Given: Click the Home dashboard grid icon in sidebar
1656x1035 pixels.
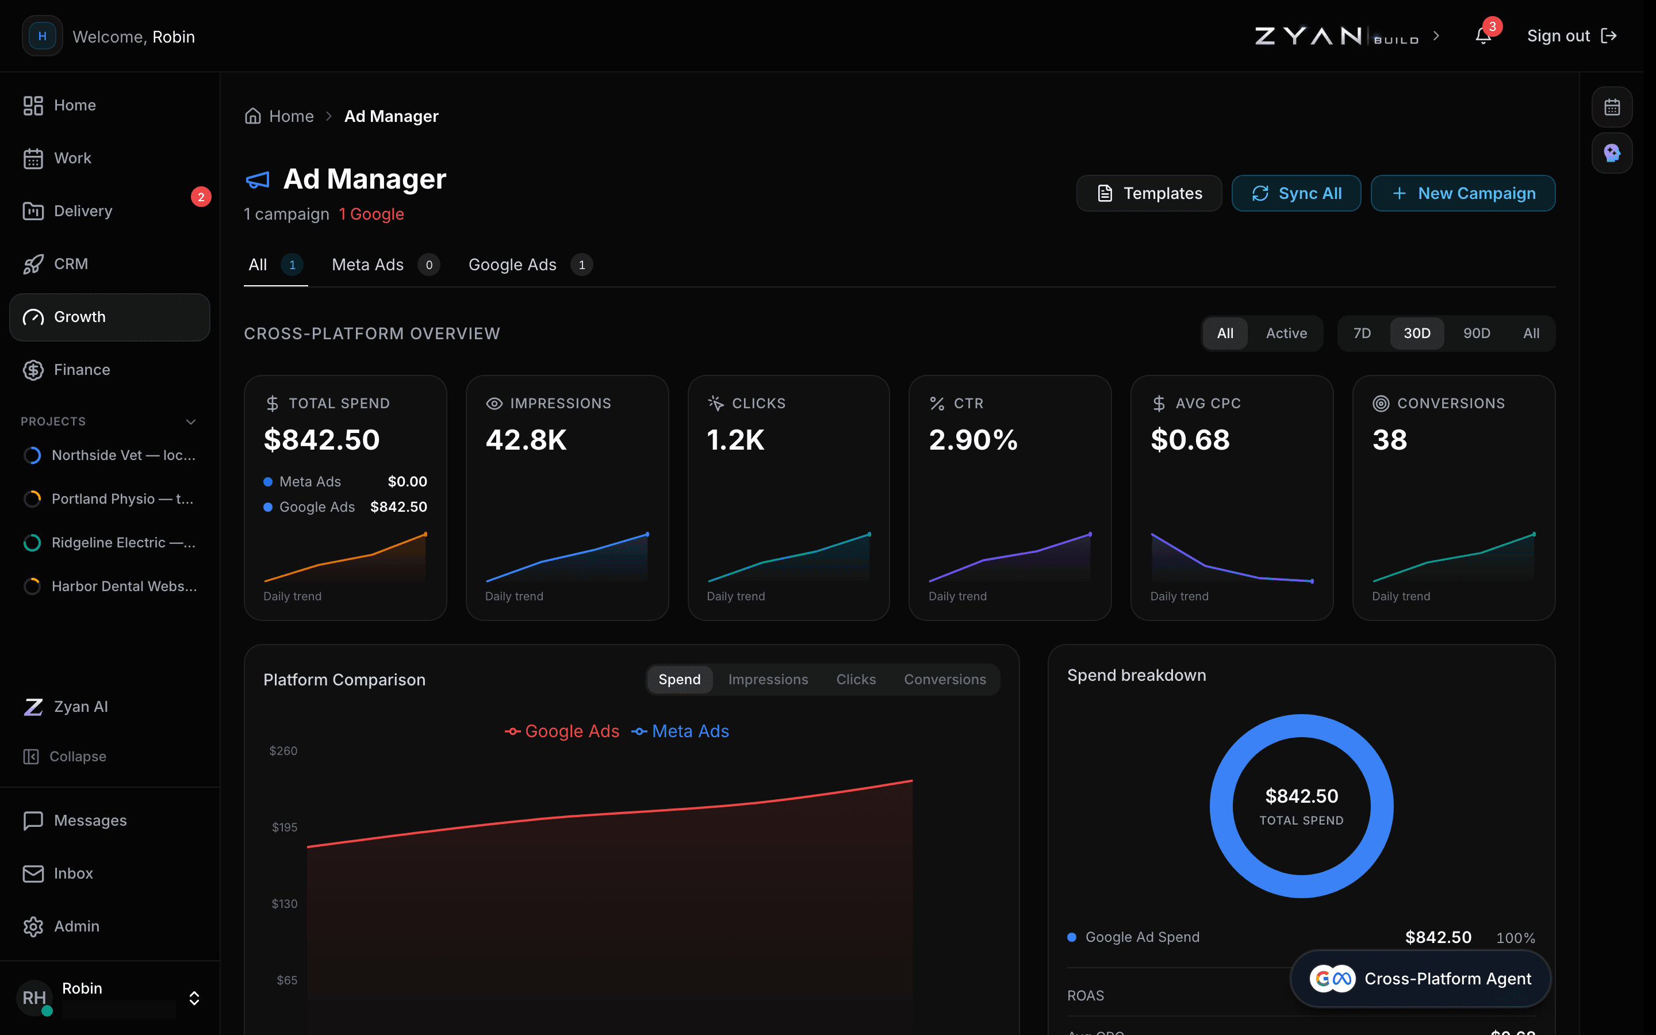Looking at the screenshot, I should [x=33, y=105].
